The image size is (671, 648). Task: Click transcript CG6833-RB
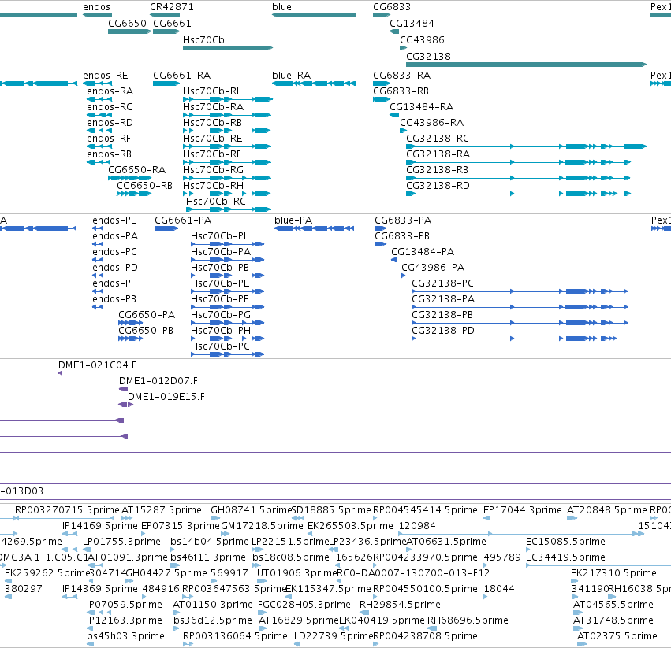[x=401, y=91]
